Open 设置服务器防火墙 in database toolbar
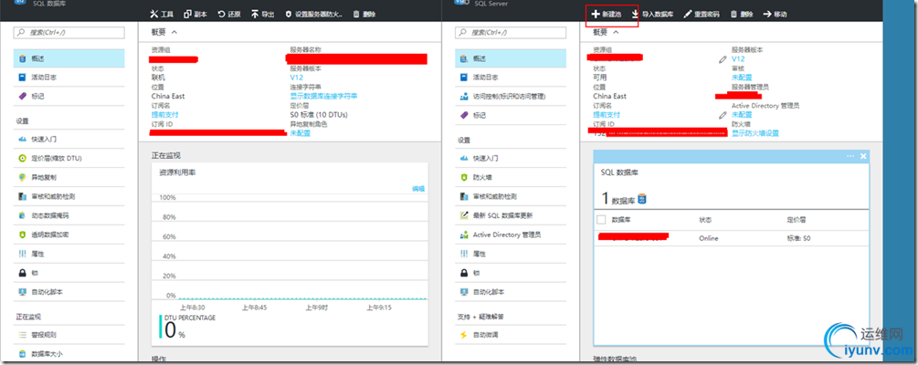918x365 pixels. (x=314, y=14)
